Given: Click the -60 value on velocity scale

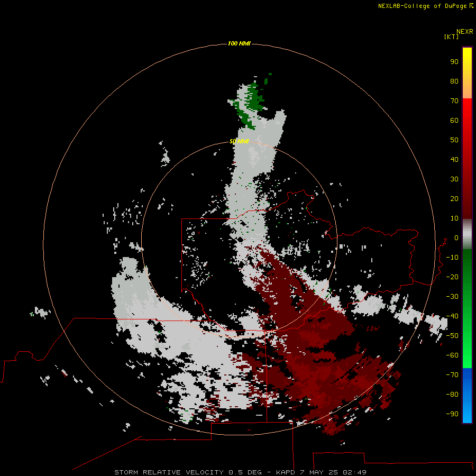Looking at the screenshot, I should (452, 355).
